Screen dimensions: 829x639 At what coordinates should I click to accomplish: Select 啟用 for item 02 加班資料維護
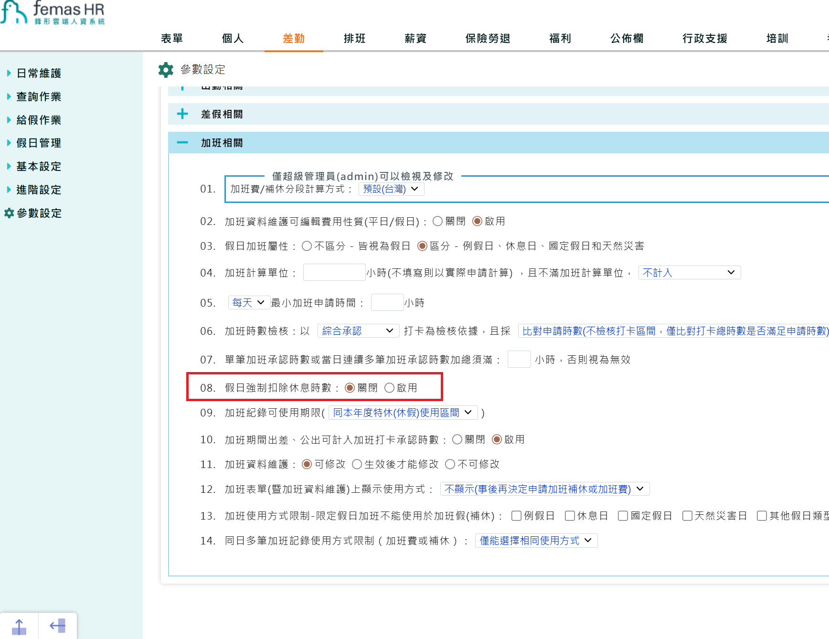pos(477,221)
